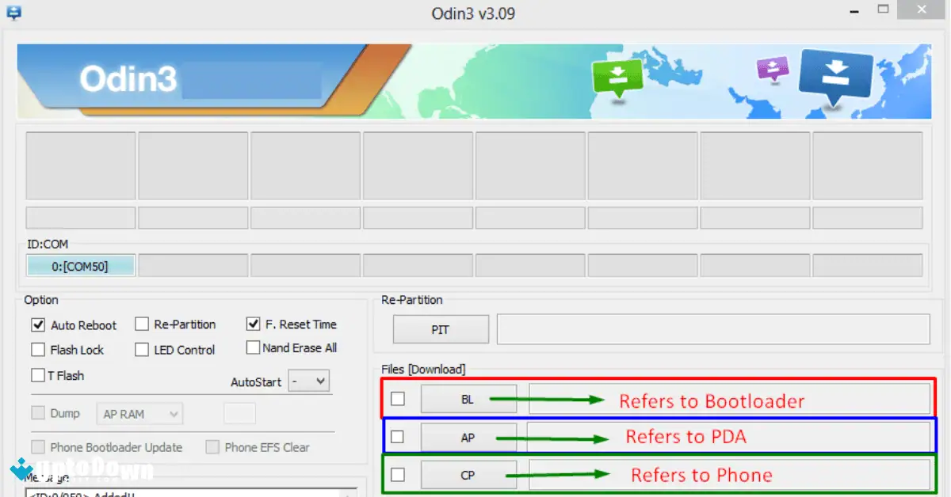Open the AP RAM dropdown
Image resolution: width=951 pixels, height=497 pixels.
[x=139, y=413]
